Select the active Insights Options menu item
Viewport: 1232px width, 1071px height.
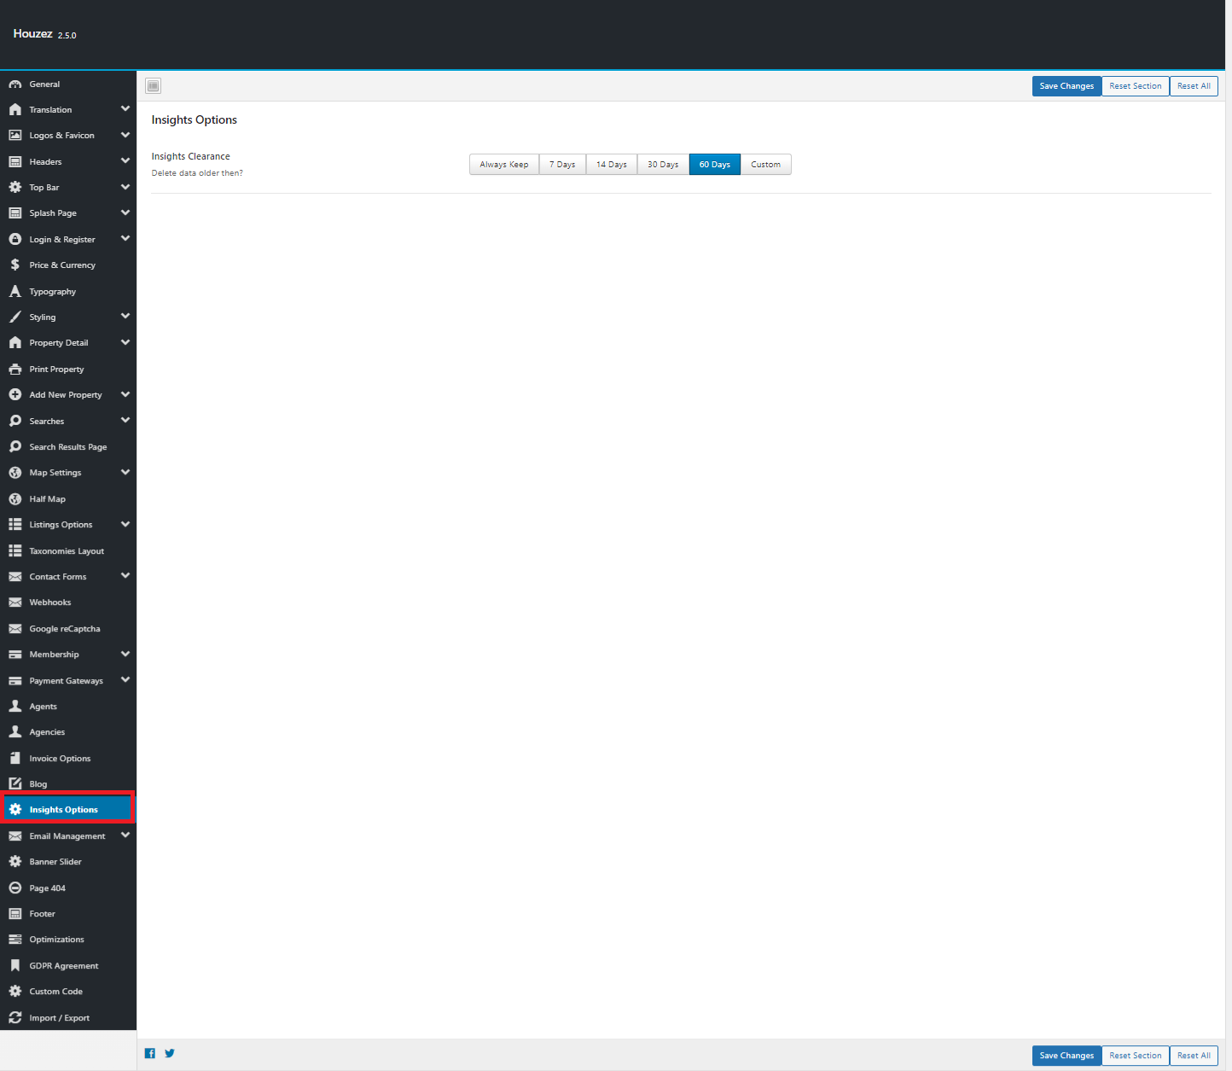(x=68, y=810)
